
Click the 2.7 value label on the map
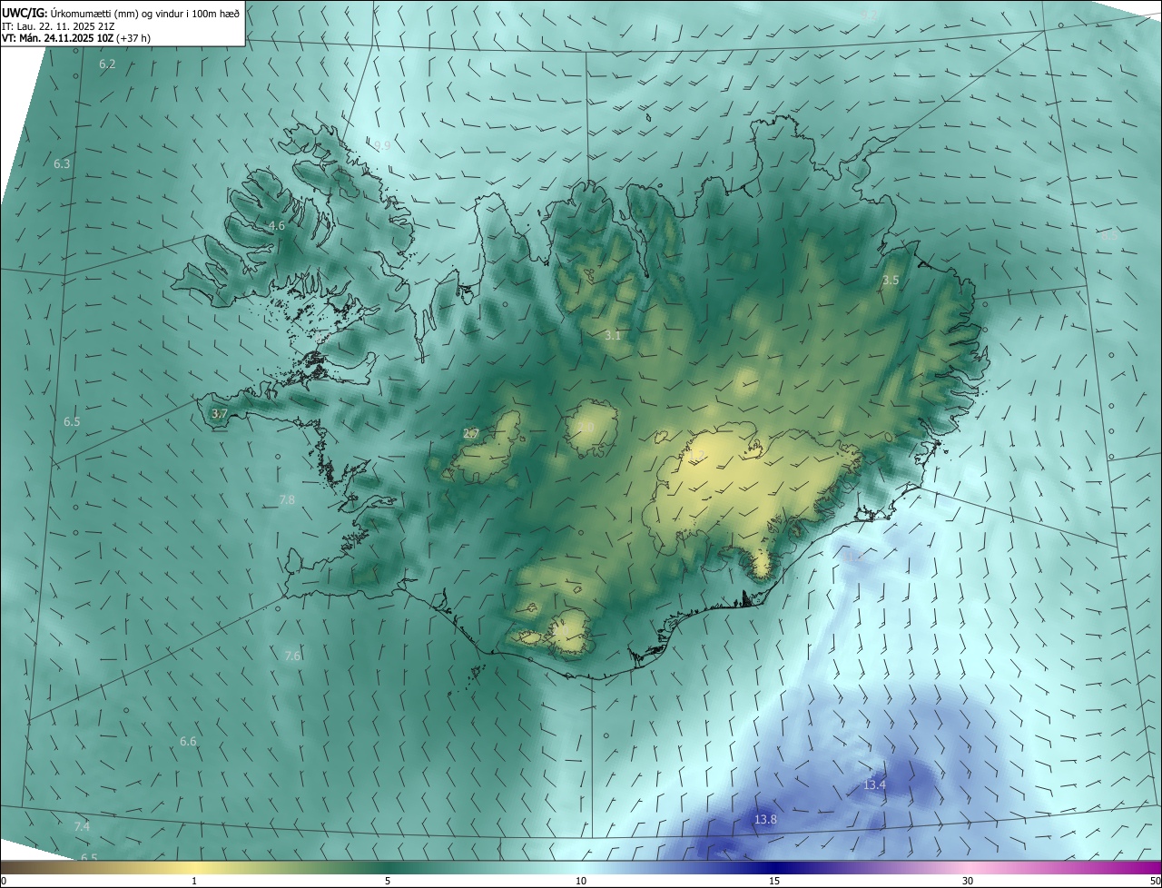coord(470,434)
